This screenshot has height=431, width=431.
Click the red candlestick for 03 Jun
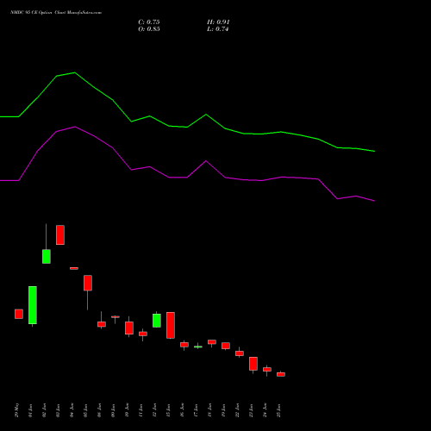click(x=60, y=235)
